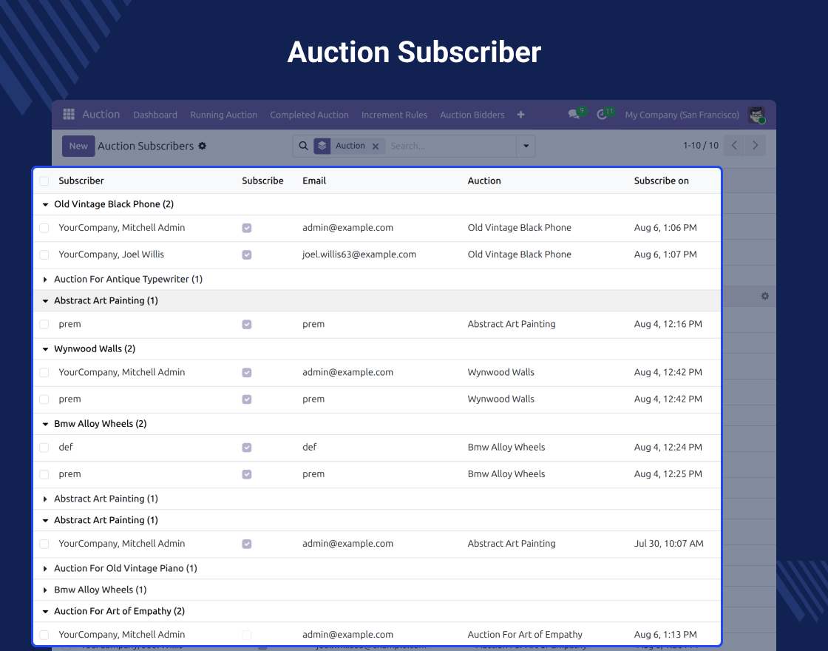Click the YourCompany, Joel Willis subscriber name

(112, 254)
